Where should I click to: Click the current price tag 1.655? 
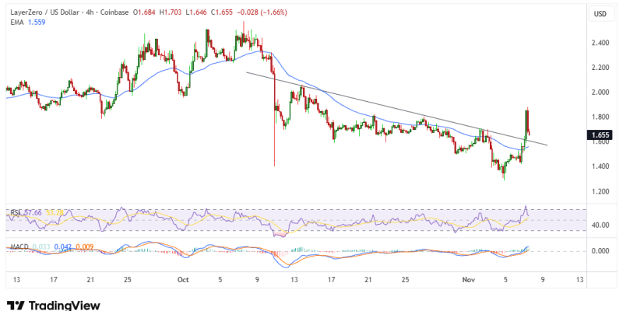(x=600, y=135)
